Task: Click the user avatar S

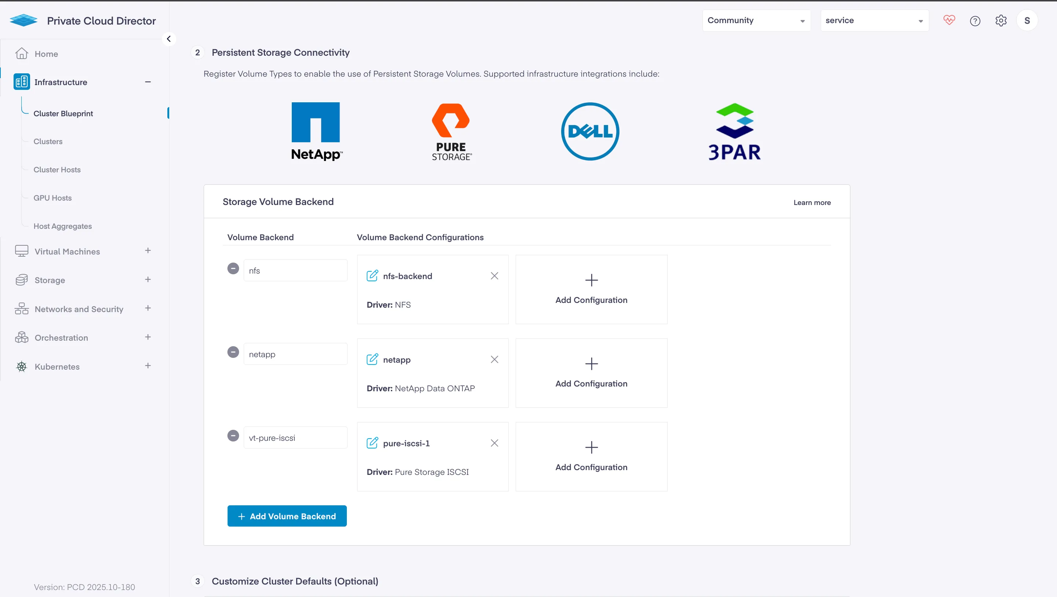Action: 1027,21
